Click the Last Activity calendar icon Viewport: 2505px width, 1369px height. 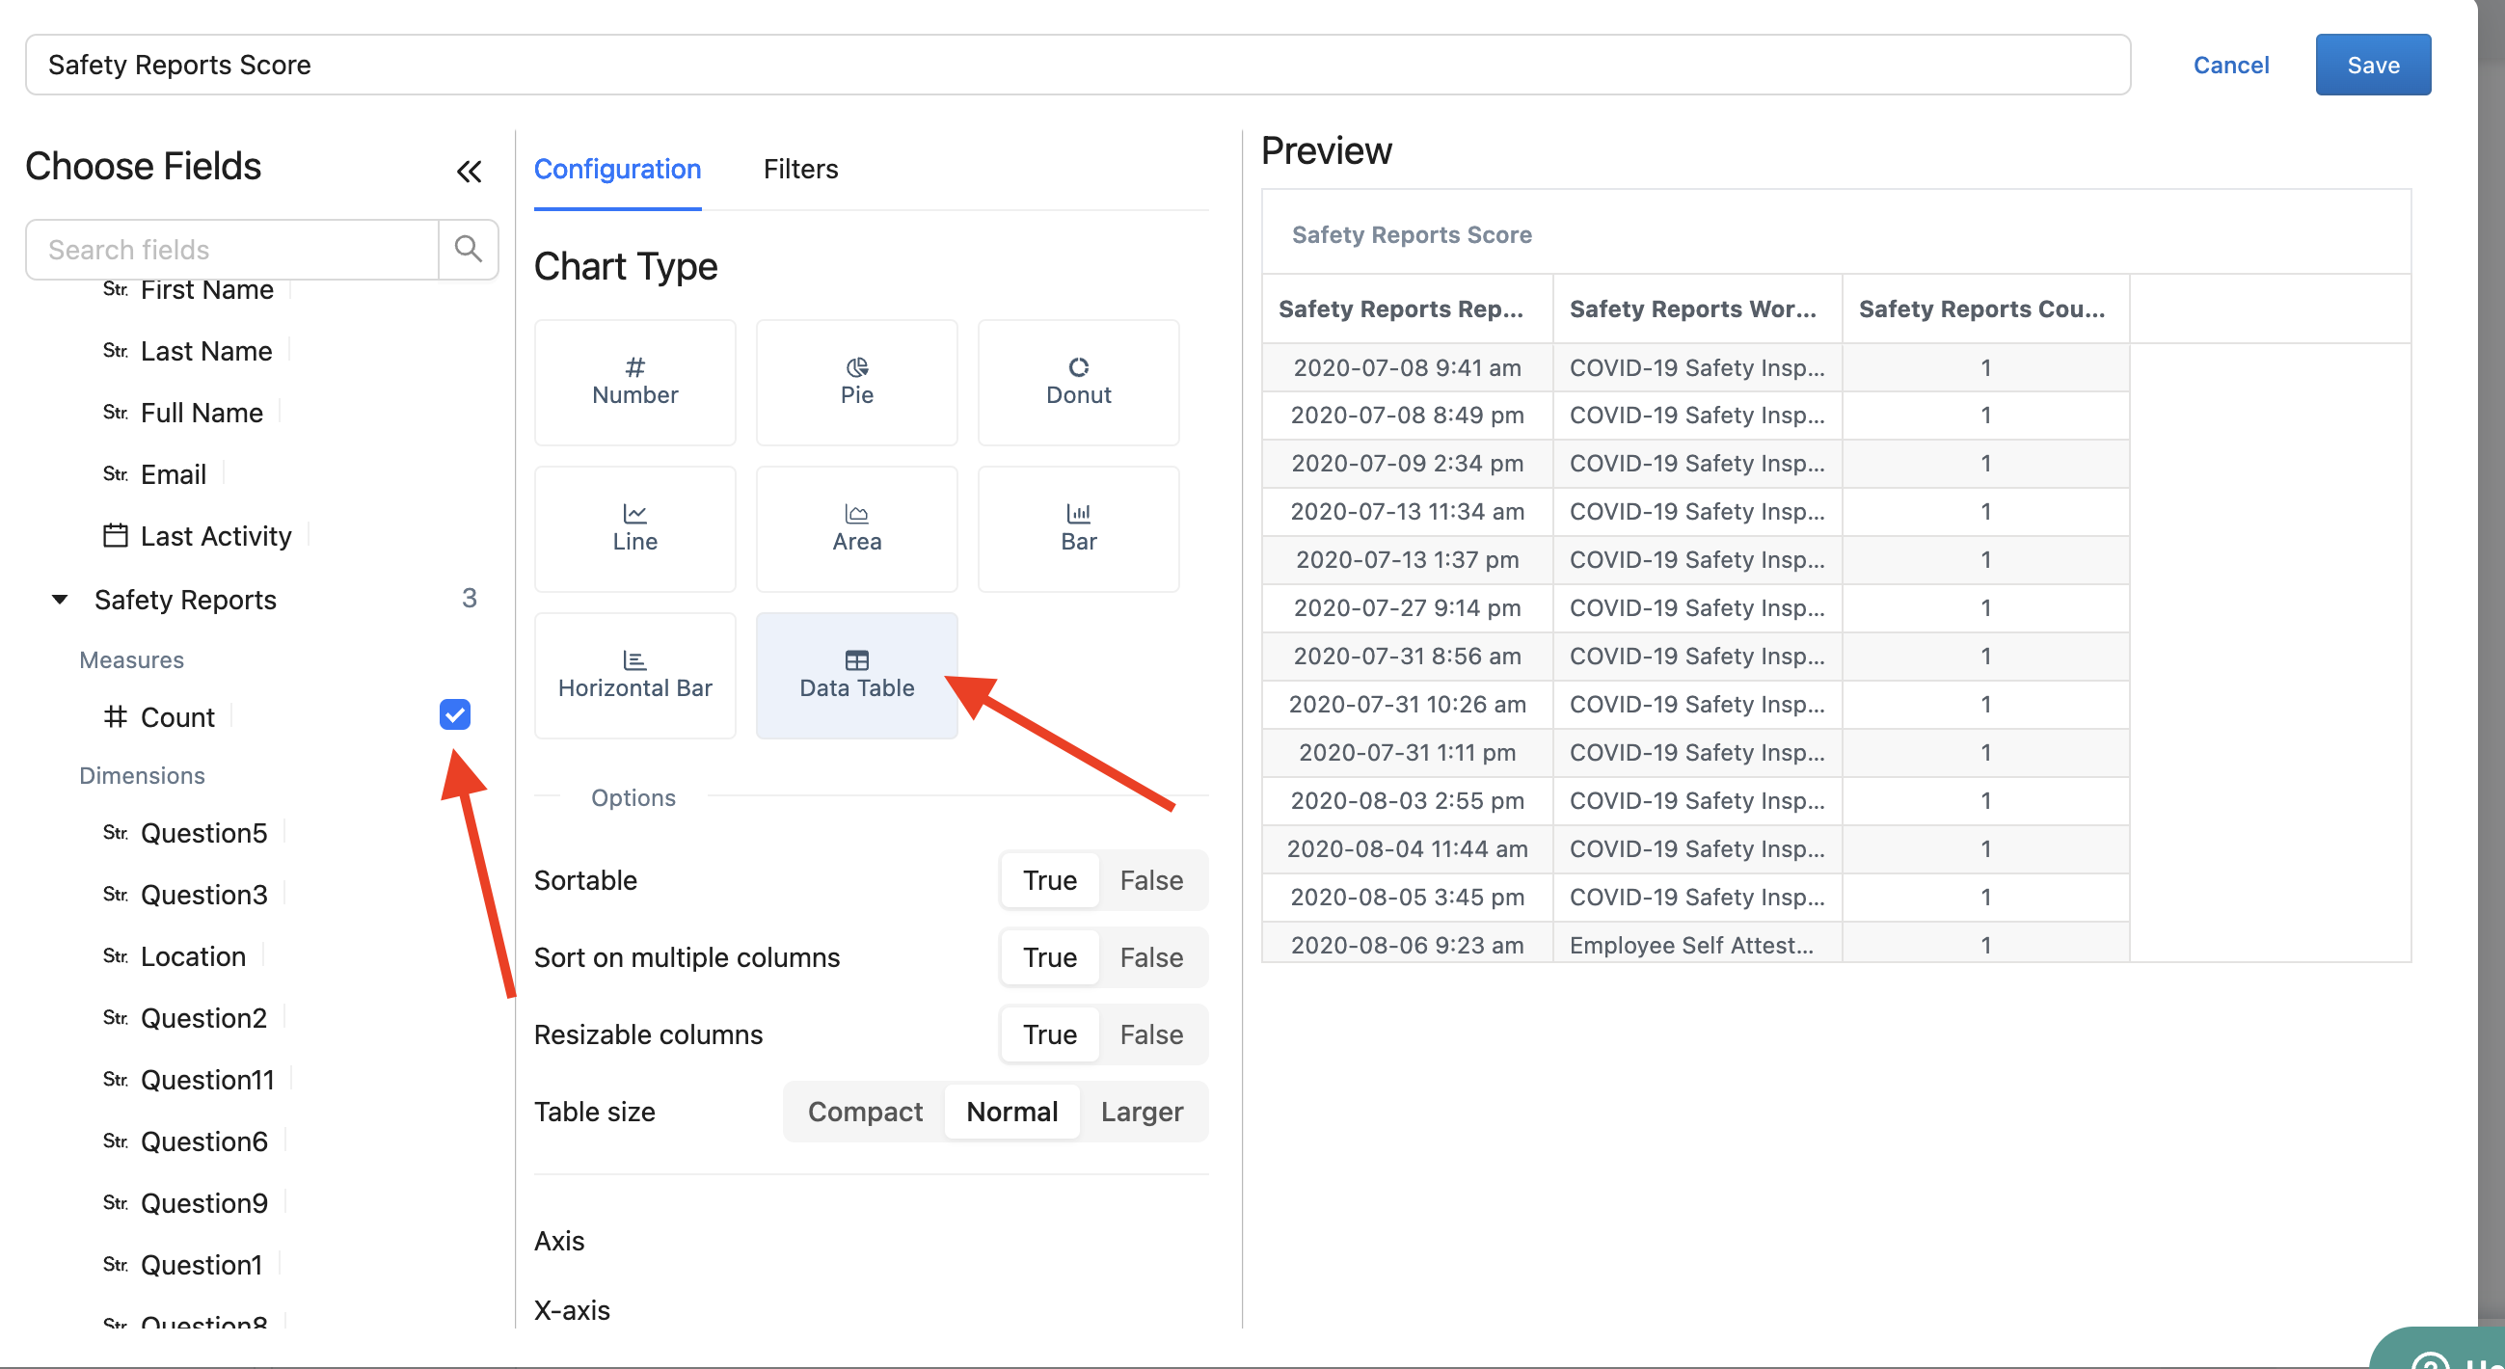point(116,536)
